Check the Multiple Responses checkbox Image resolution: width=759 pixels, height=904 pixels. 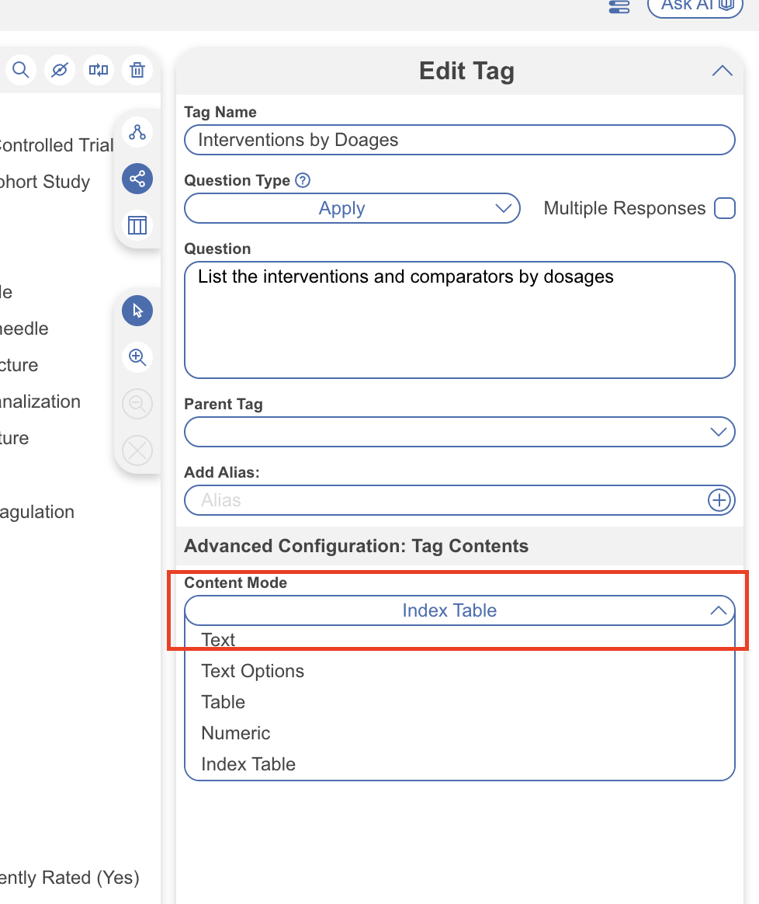tap(724, 208)
